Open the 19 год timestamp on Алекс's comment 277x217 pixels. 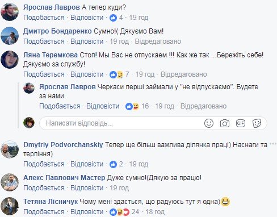coord(119,188)
